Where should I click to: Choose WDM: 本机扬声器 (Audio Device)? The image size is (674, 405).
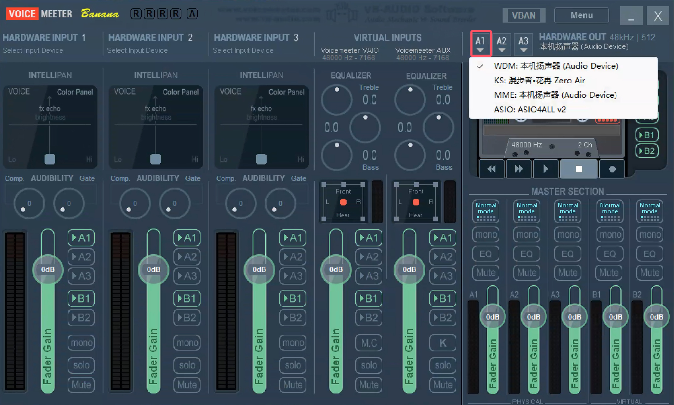[x=563, y=66]
